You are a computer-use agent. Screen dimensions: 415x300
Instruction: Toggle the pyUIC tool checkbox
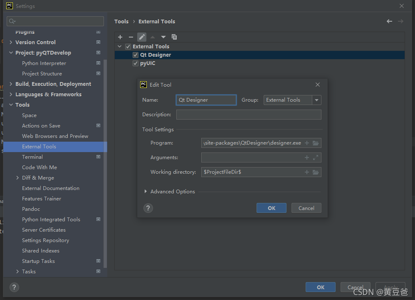tap(136, 63)
